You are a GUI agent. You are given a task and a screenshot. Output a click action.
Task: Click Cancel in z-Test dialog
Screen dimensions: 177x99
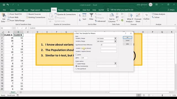[x=127, y=40]
